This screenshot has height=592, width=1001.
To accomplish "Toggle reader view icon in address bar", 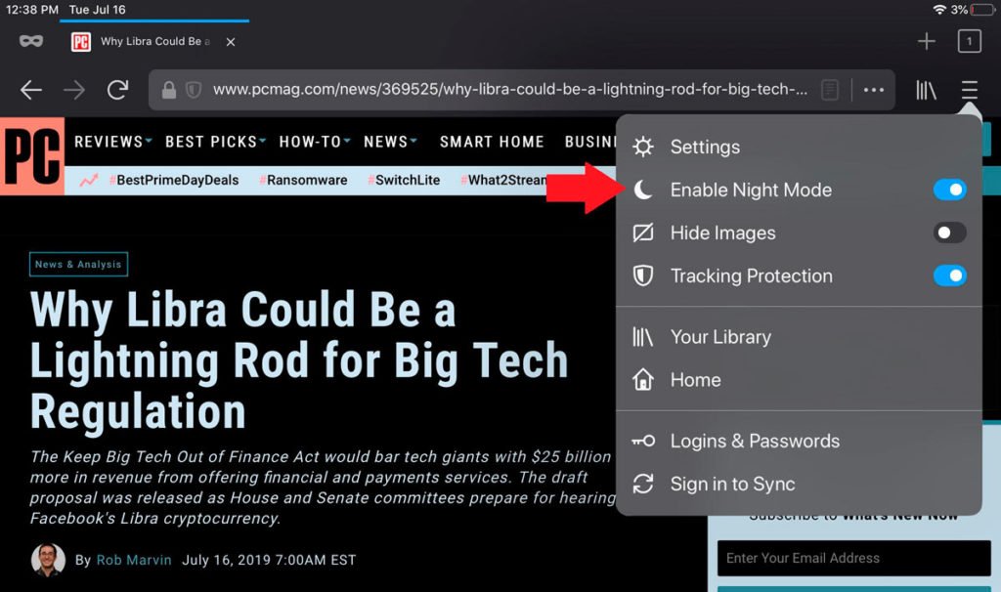I will click(x=829, y=90).
